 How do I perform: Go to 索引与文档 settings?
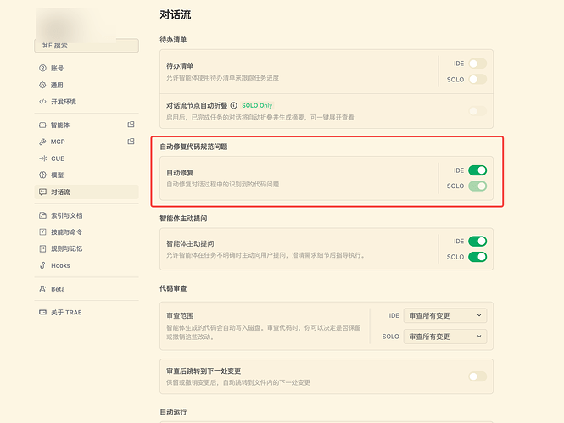point(87,215)
